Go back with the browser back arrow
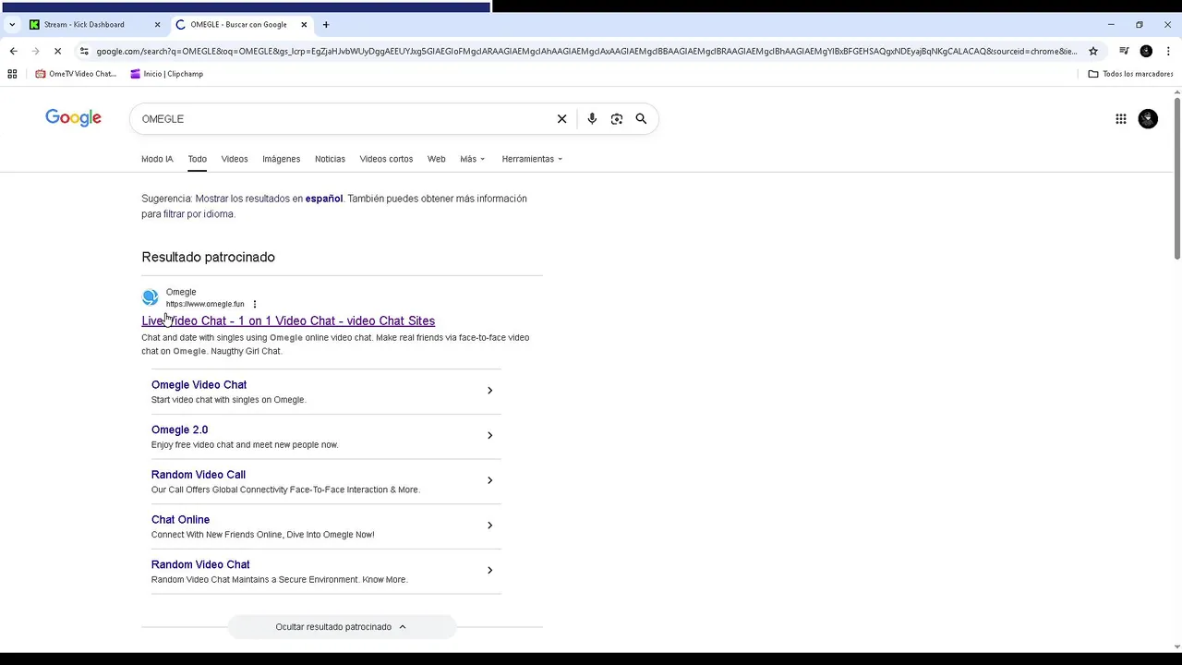Viewport: 1182px width, 665px height. click(x=13, y=52)
